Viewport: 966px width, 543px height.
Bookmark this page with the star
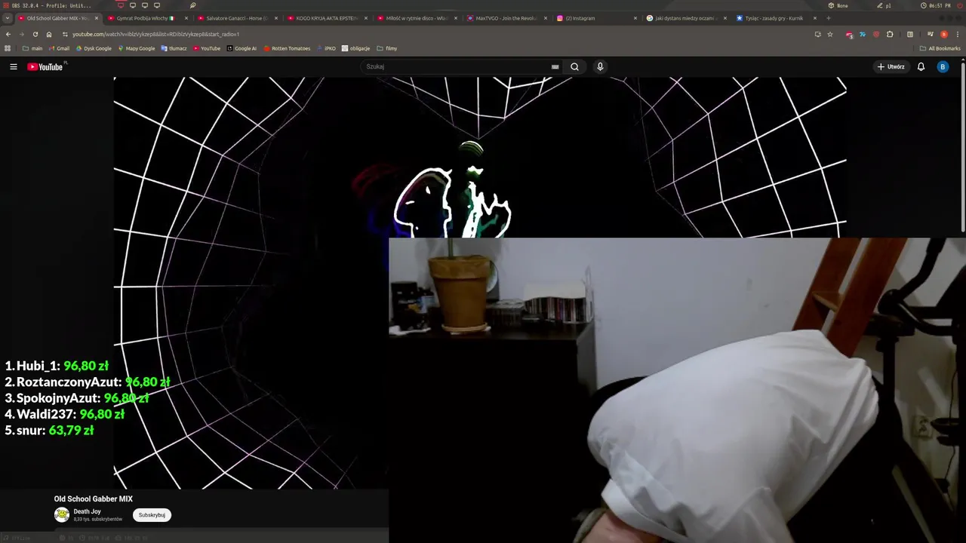(x=830, y=34)
